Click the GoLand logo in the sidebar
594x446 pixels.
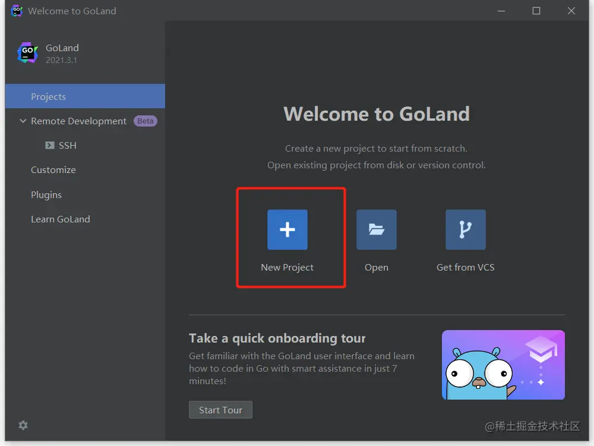(28, 53)
